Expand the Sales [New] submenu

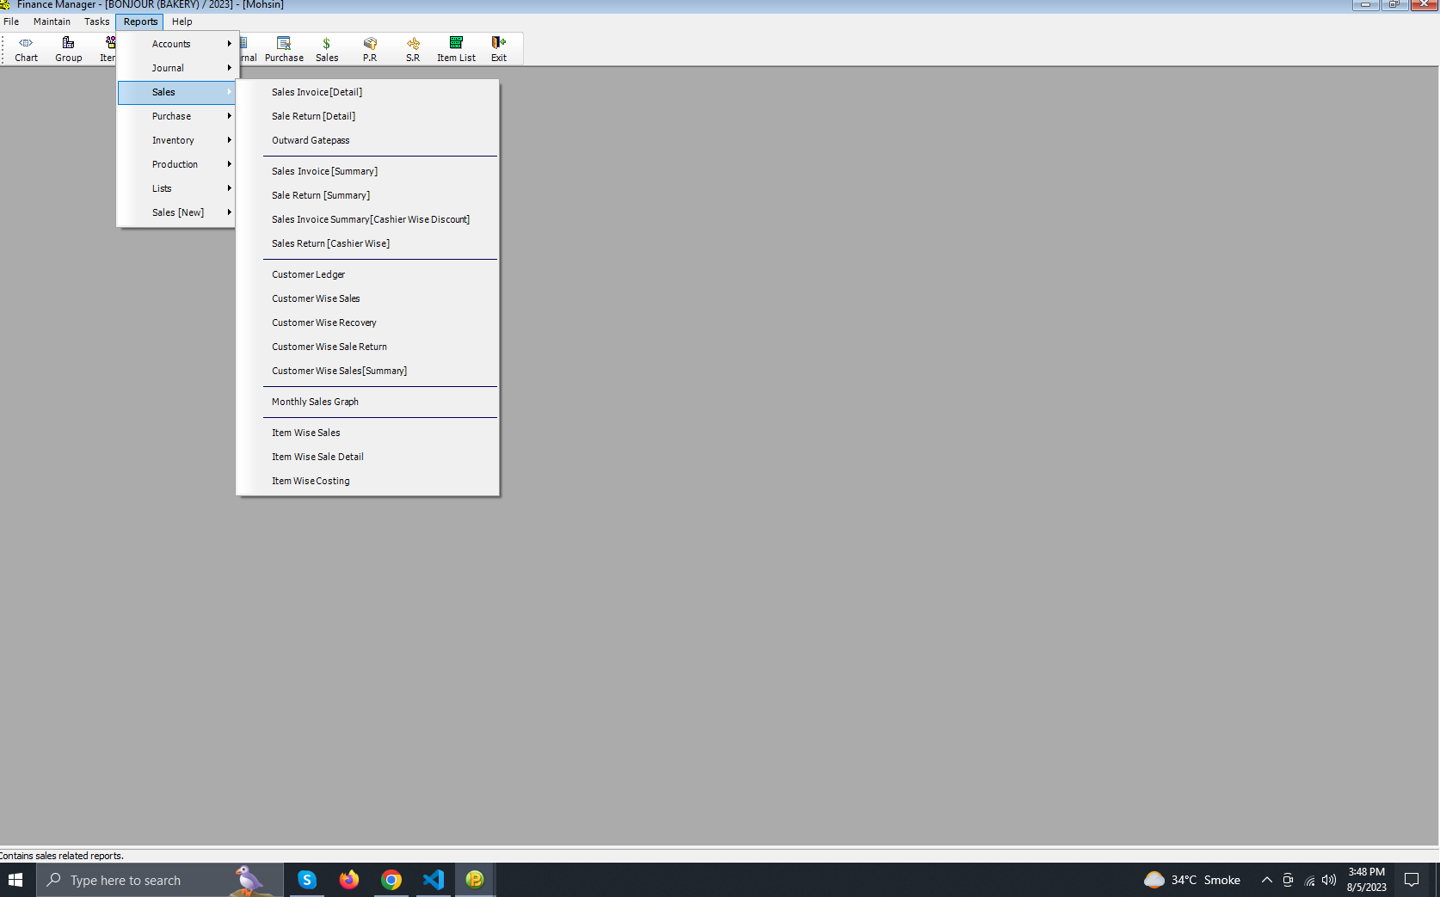tap(178, 212)
